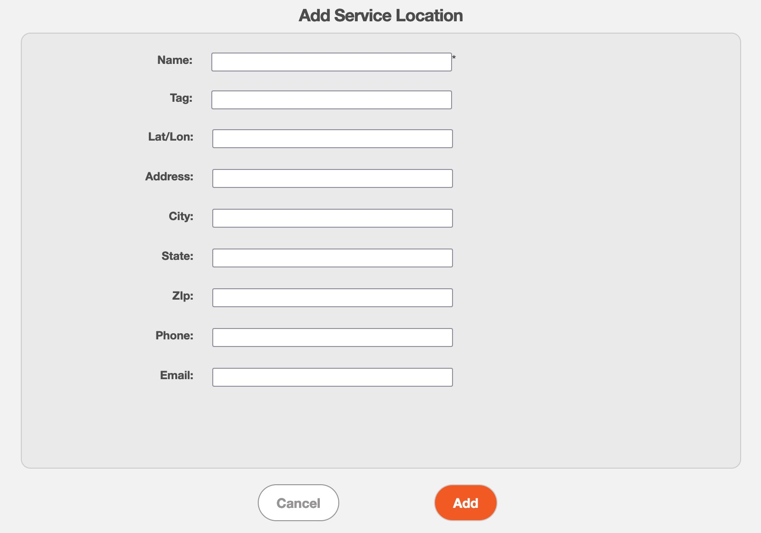
Task: Click the Tag: label text
Action: coord(181,98)
